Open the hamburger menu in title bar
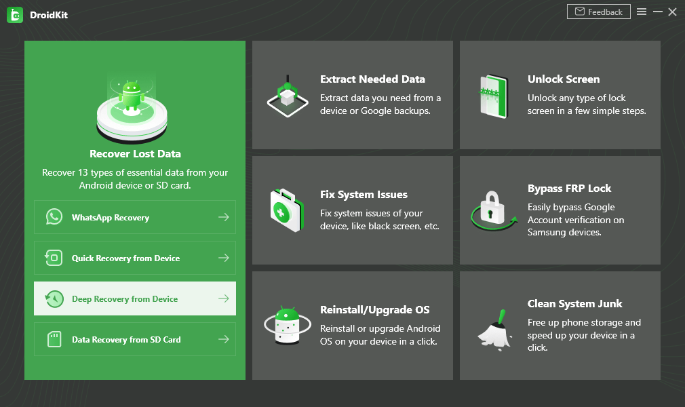685x407 pixels. 642,12
